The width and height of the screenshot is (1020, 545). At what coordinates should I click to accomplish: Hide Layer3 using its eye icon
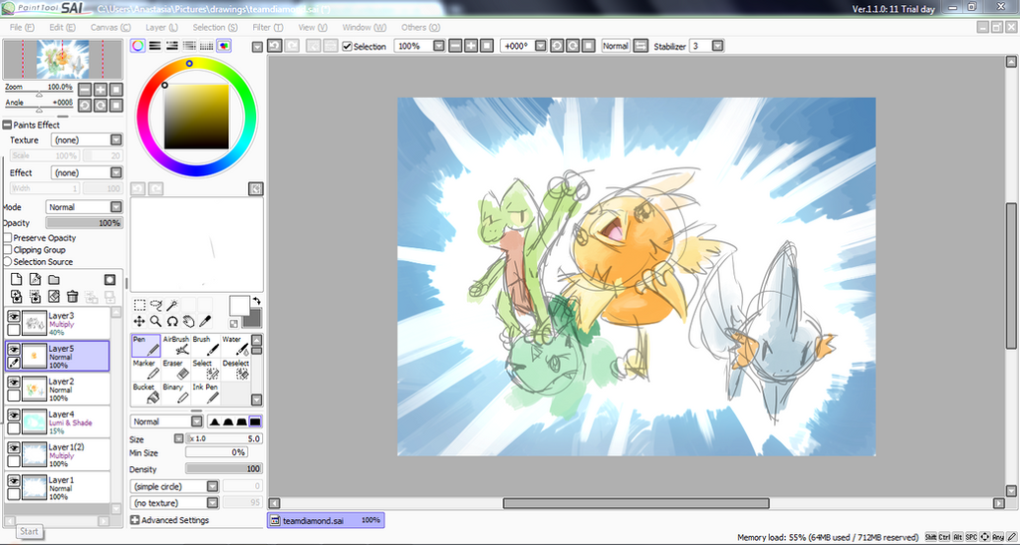click(14, 316)
